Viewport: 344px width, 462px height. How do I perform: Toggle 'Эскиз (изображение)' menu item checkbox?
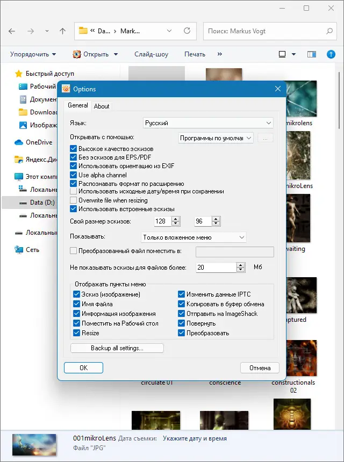point(77,294)
